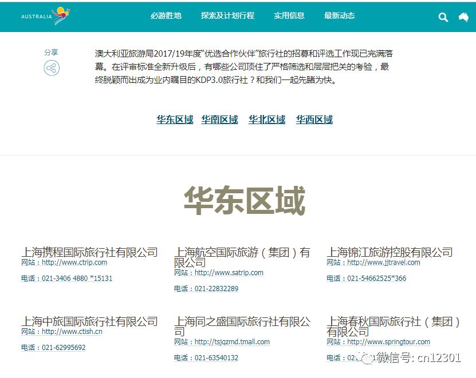Jump to 华北区域 section link
This screenshot has height=378, width=476.
267,120
